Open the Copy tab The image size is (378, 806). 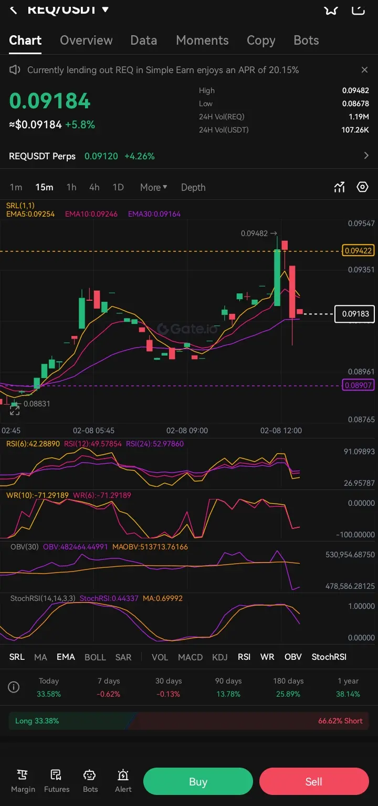click(x=261, y=40)
